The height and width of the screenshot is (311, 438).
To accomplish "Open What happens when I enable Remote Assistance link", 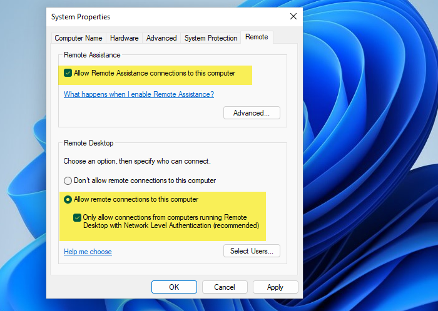I will pos(139,94).
